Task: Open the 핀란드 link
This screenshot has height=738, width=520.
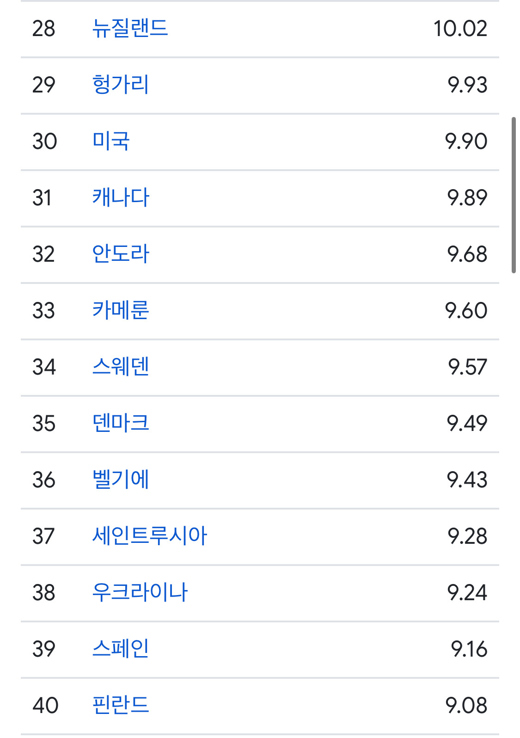Action: [121, 705]
